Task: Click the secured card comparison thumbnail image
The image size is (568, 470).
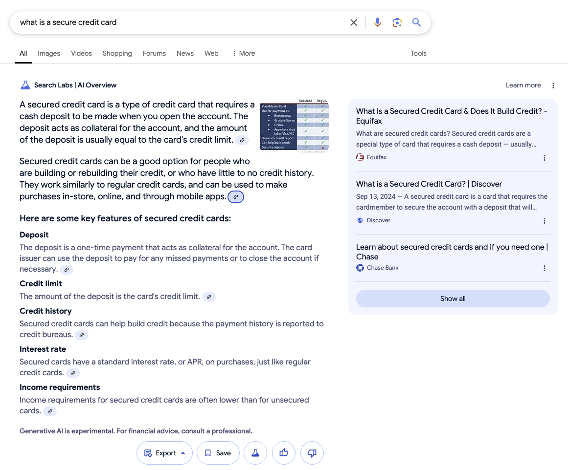Action: (294, 125)
